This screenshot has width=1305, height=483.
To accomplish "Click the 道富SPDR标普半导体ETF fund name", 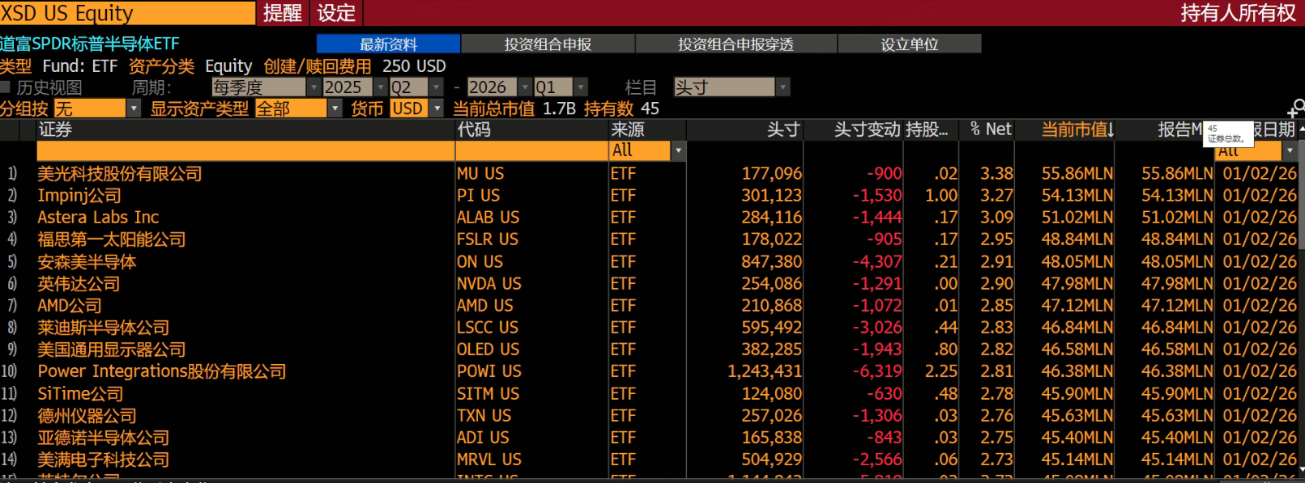I will 90,44.
